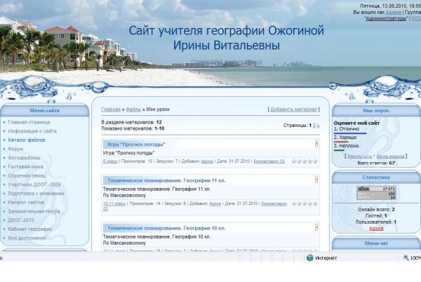Click the Internet zone globe icon in status bar
Viewport: 421px width, 282px height.
tap(310, 258)
